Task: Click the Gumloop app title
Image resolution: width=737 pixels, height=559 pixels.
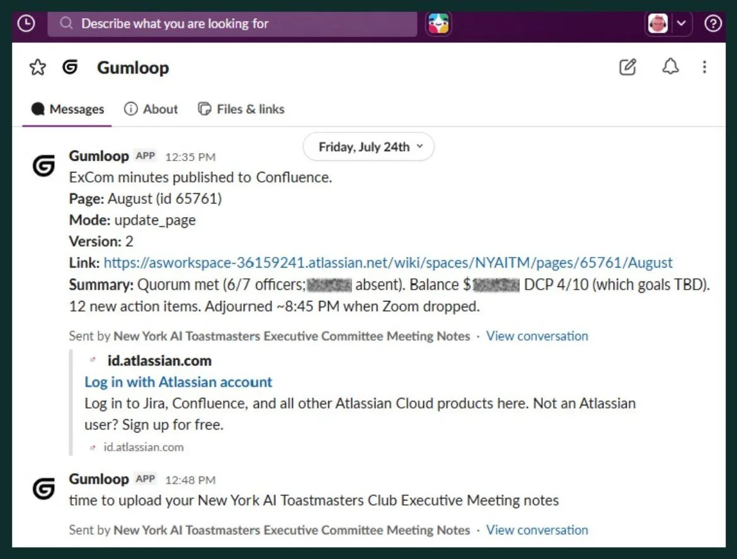Action: pyautogui.click(x=133, y=67)
